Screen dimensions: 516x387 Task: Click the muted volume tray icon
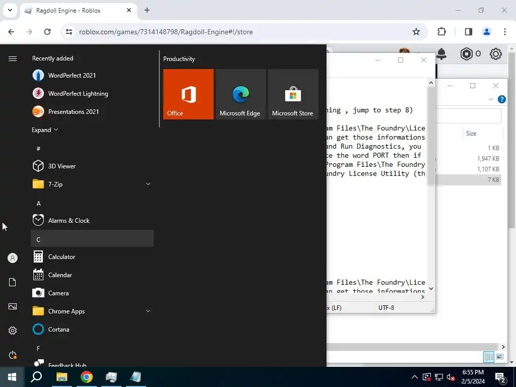pyautogui.click(x=451, y=377)
